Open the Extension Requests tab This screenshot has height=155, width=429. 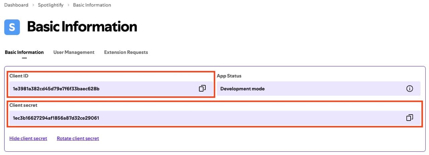[x=126, y=52]
